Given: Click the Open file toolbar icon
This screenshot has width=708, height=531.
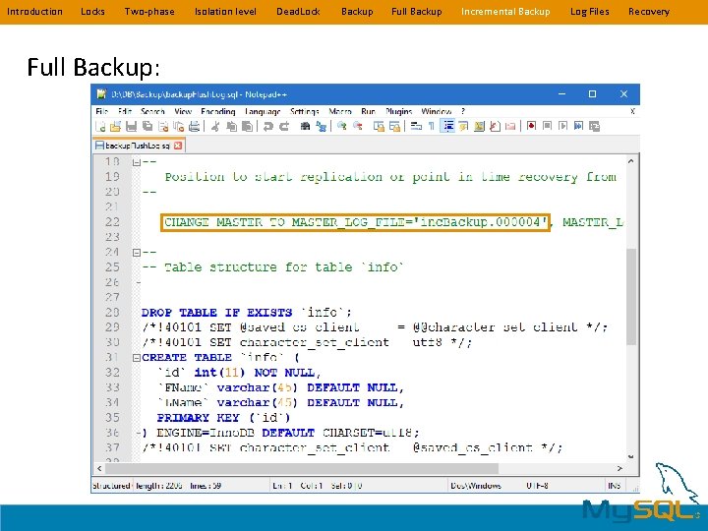Looking at the screenshot, I should tap(116, 127).
